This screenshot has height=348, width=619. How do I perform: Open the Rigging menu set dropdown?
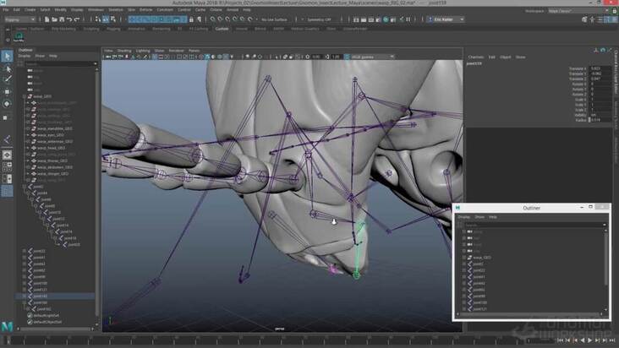click(19, 19)
